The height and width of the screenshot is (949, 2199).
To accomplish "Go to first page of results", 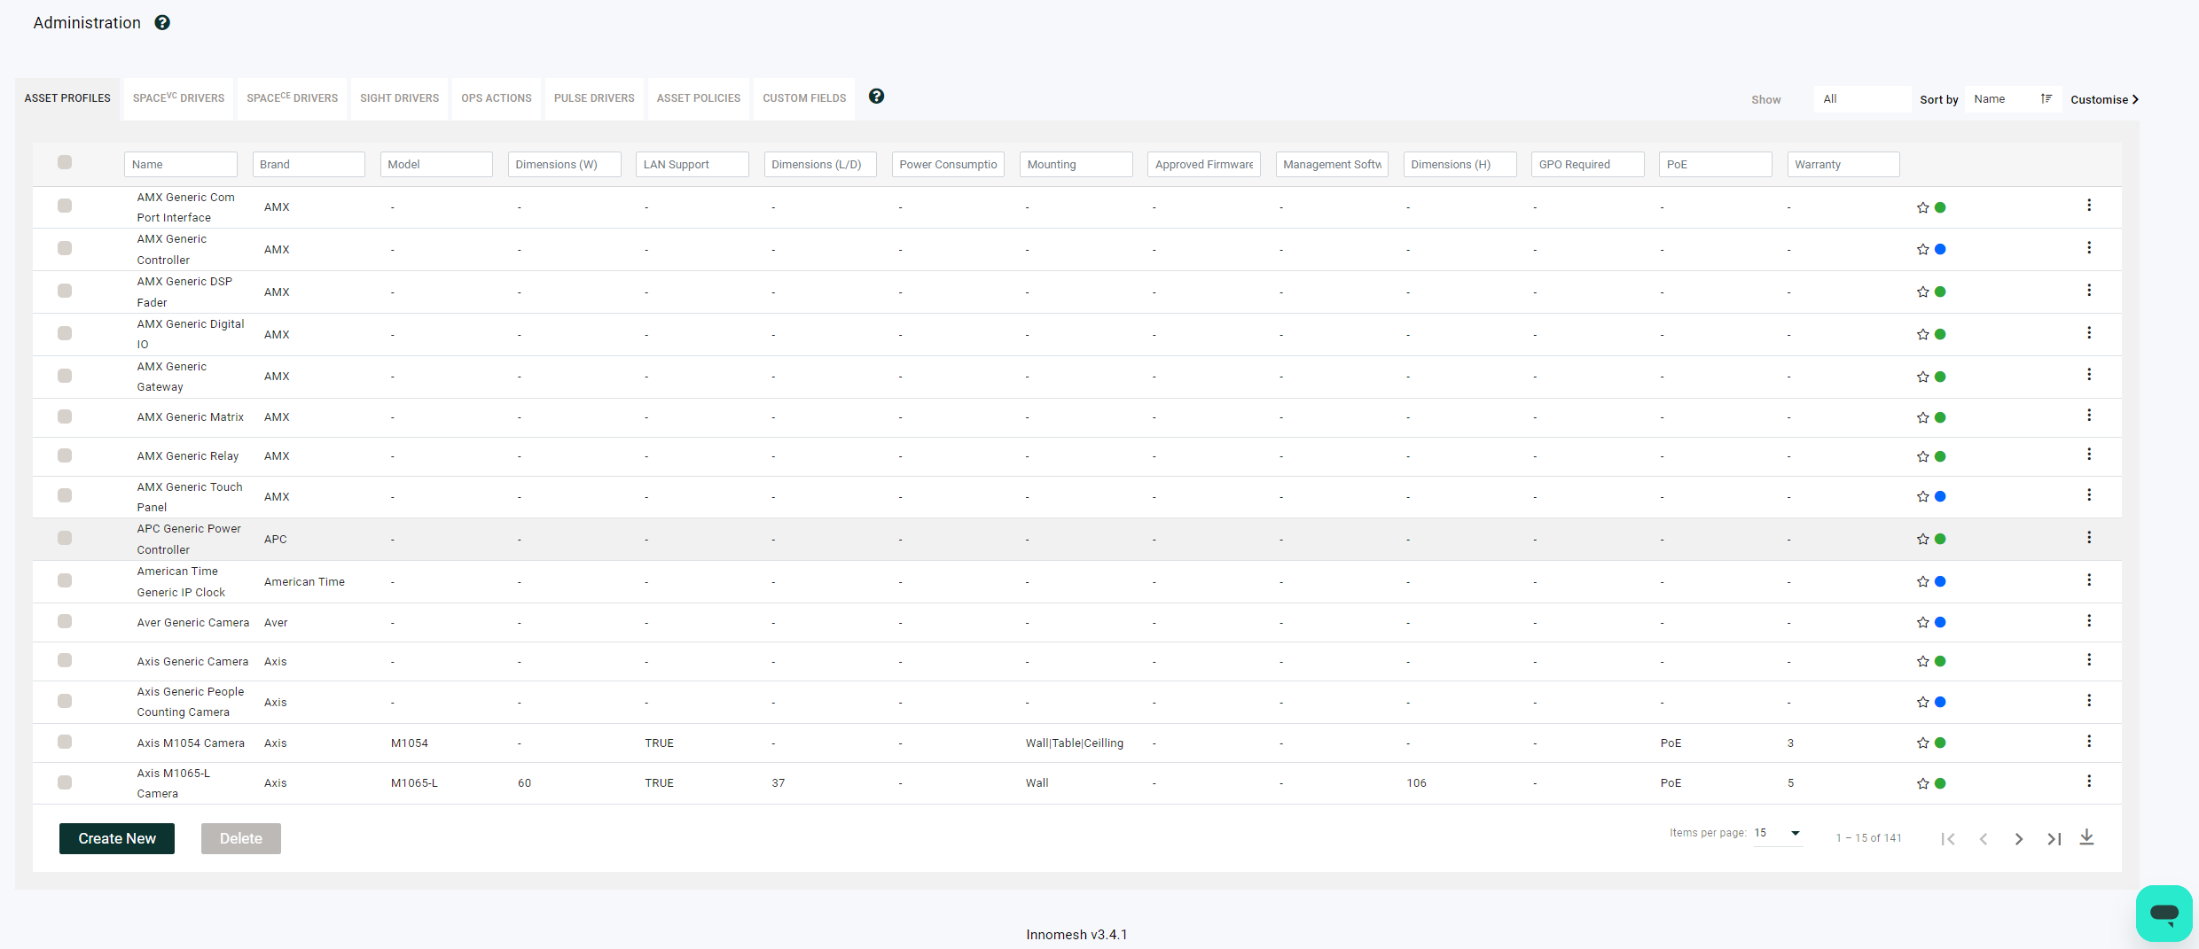I will coord(1948,839).
